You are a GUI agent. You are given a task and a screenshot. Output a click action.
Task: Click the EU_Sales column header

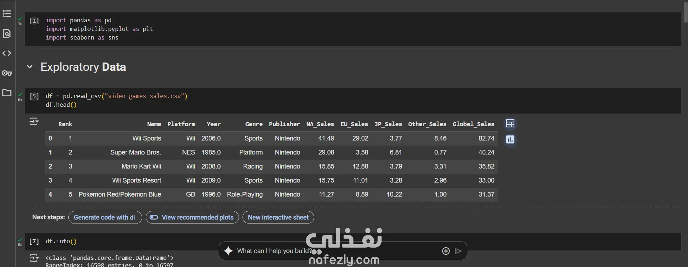pos(354,124)
